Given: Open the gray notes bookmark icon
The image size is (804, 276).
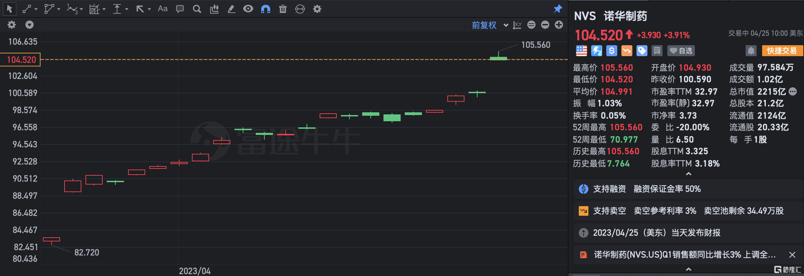Looking at the screenshot, I should point(657,51).
